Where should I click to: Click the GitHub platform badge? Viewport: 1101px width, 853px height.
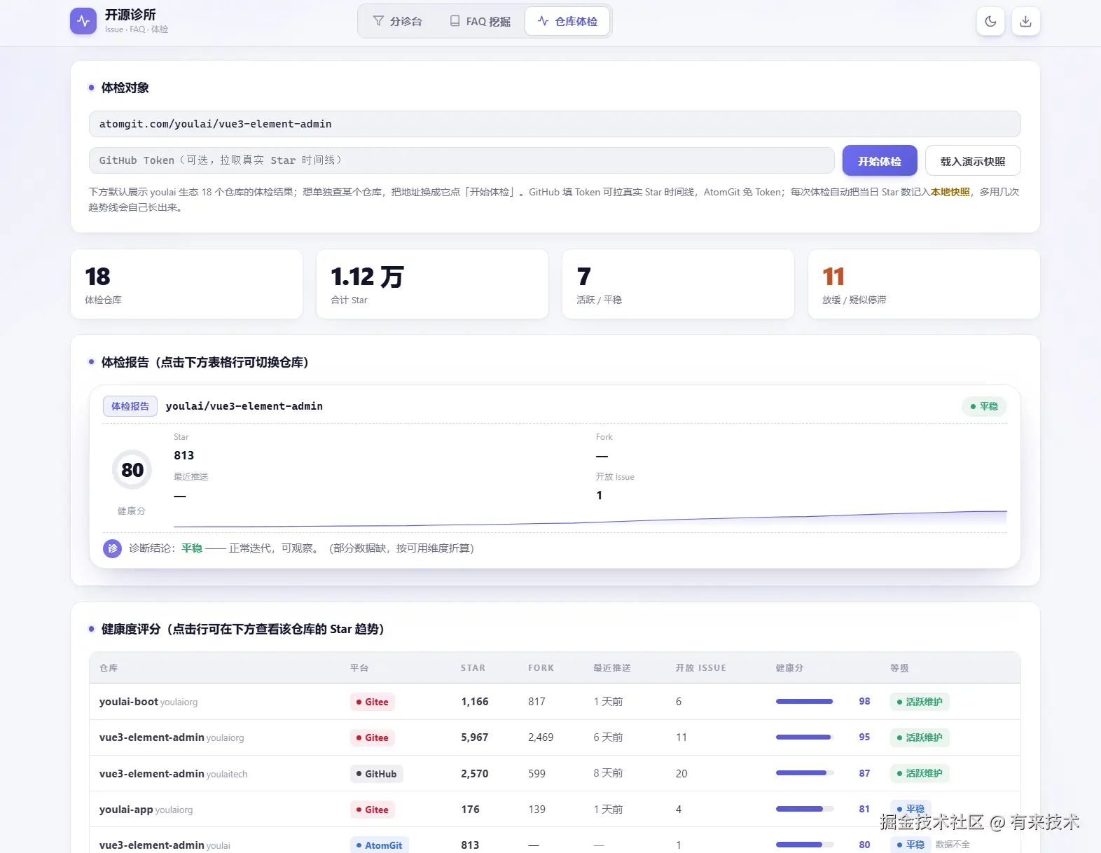377,774
